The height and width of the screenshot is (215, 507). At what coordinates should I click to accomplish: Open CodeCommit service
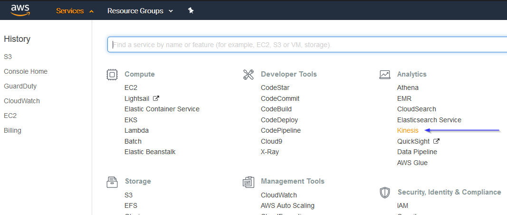click(x=280, y=98)
